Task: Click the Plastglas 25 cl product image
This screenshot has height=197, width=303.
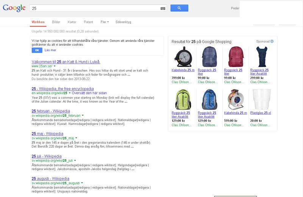Action: (260, 99)
